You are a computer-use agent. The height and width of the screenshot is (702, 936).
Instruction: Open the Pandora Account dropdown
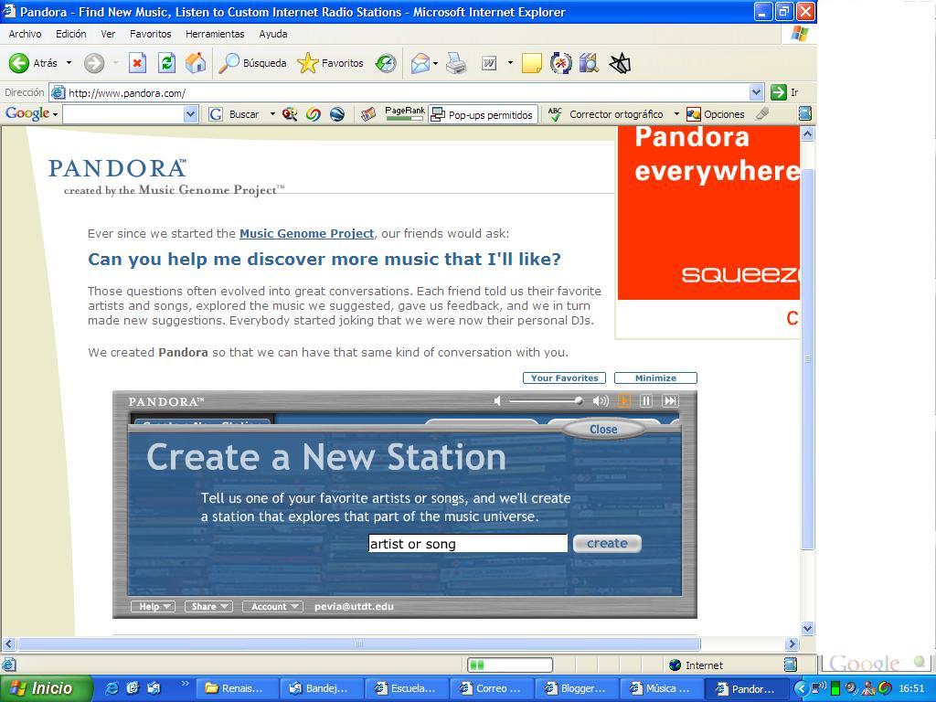[272, 607]
